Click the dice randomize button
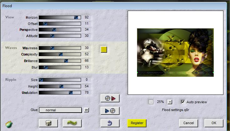Screen dimensions: 230x131 [49, 123]
